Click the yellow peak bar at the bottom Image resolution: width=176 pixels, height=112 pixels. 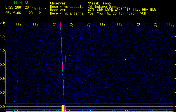pos(63,108)
